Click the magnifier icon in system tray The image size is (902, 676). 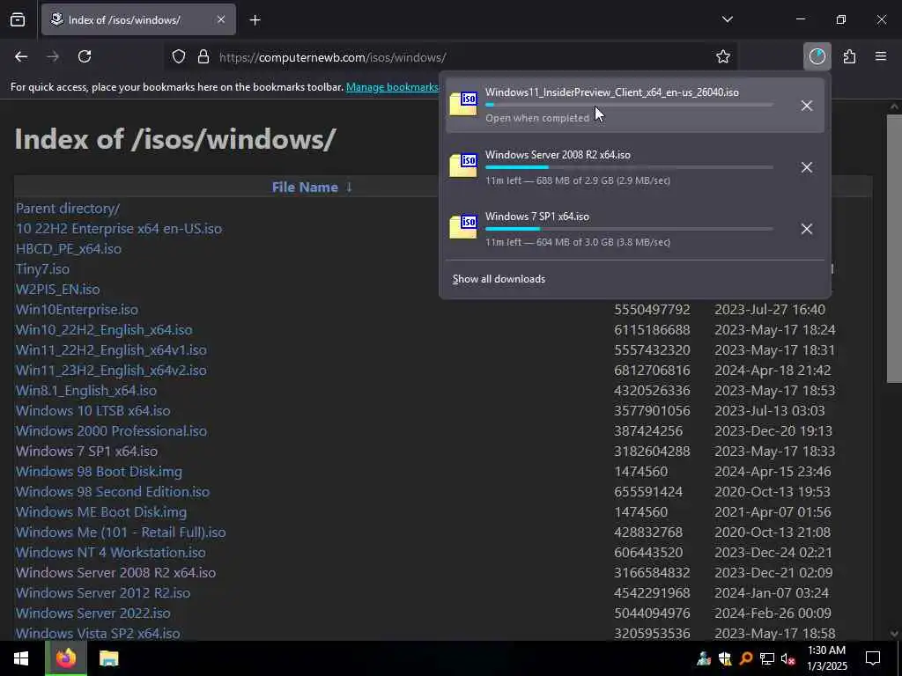pos(746,658)
